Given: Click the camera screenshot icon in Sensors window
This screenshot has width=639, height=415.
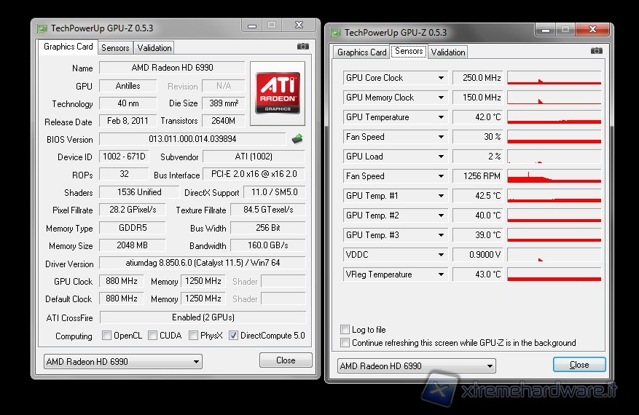Looking at the screenshot, I should click(596, 51).
